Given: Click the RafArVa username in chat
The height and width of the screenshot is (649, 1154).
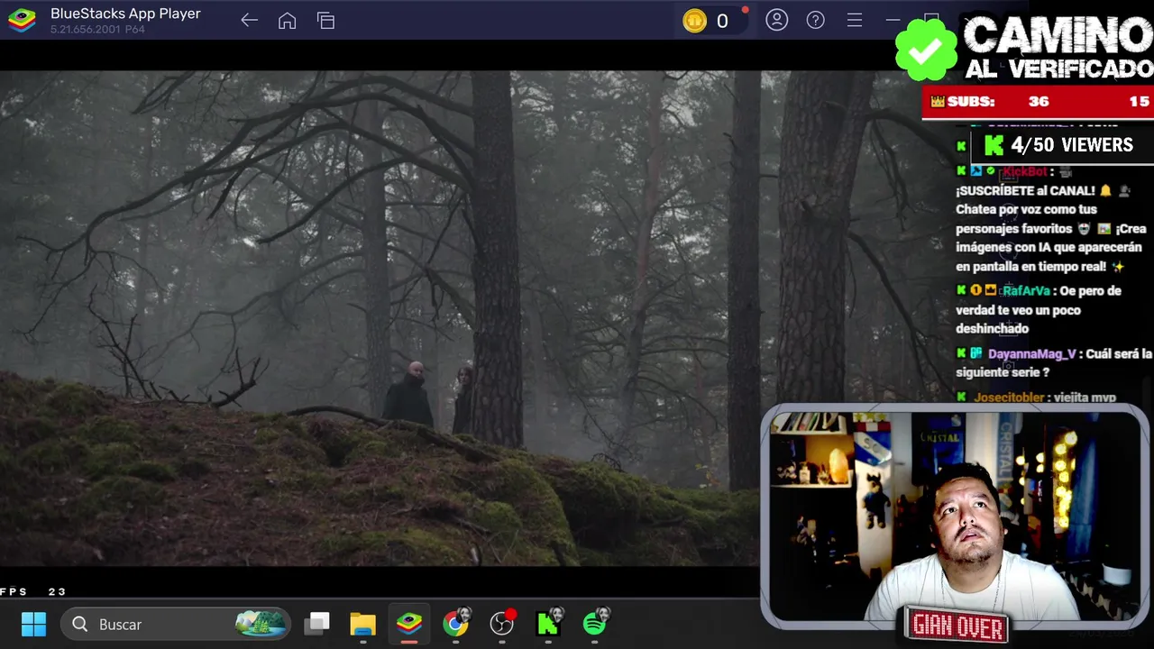Looking at the screenshot, I should (x=1025, y=291).
